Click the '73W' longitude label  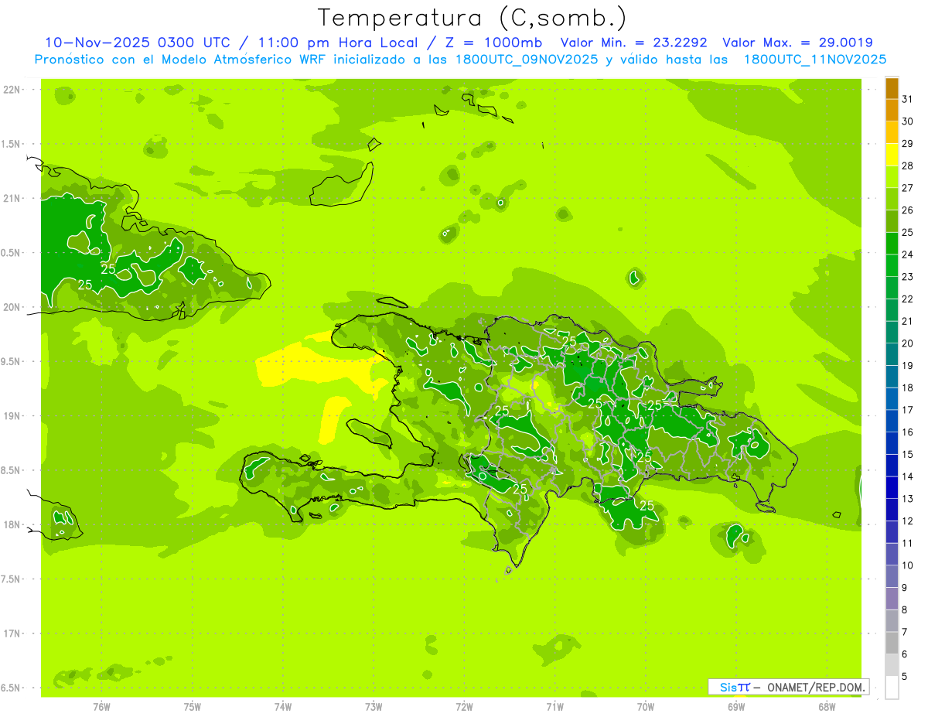tap(374, 706)
